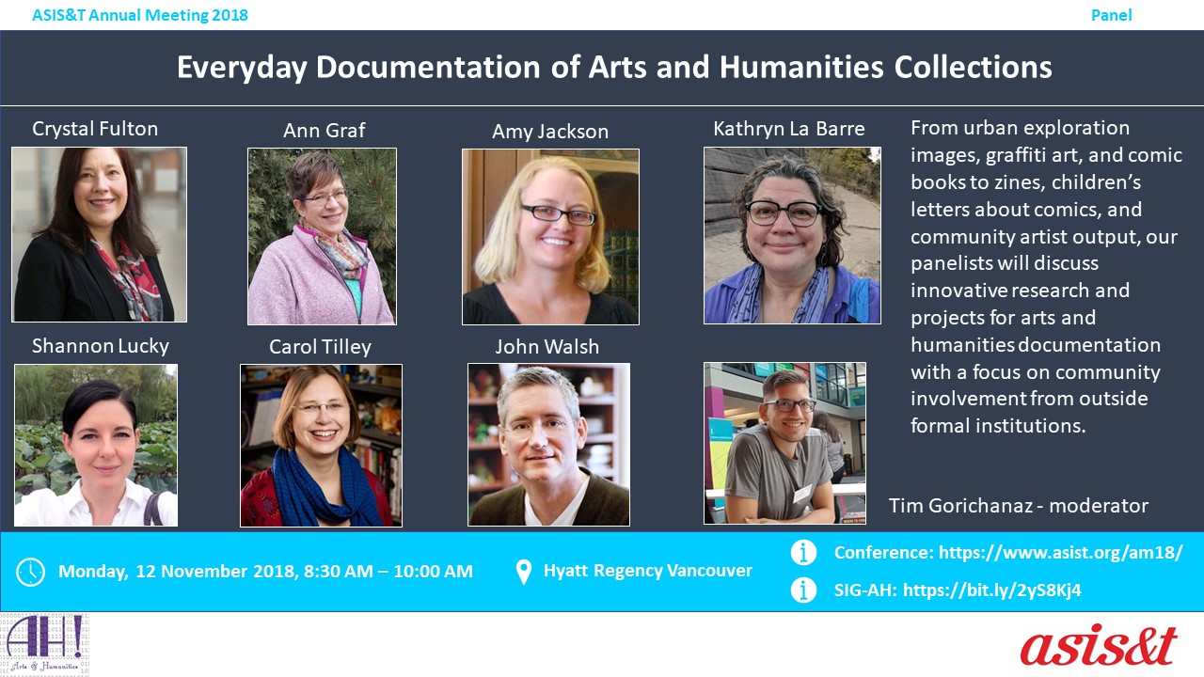
Task: Click the Arts & Humanities AH! logo
Action: click(x=45, y=644)
